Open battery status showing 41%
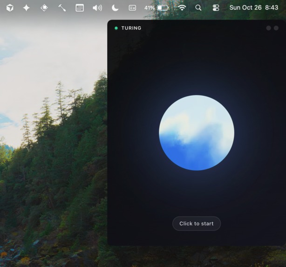286x267 pixels. coord(157,8)
